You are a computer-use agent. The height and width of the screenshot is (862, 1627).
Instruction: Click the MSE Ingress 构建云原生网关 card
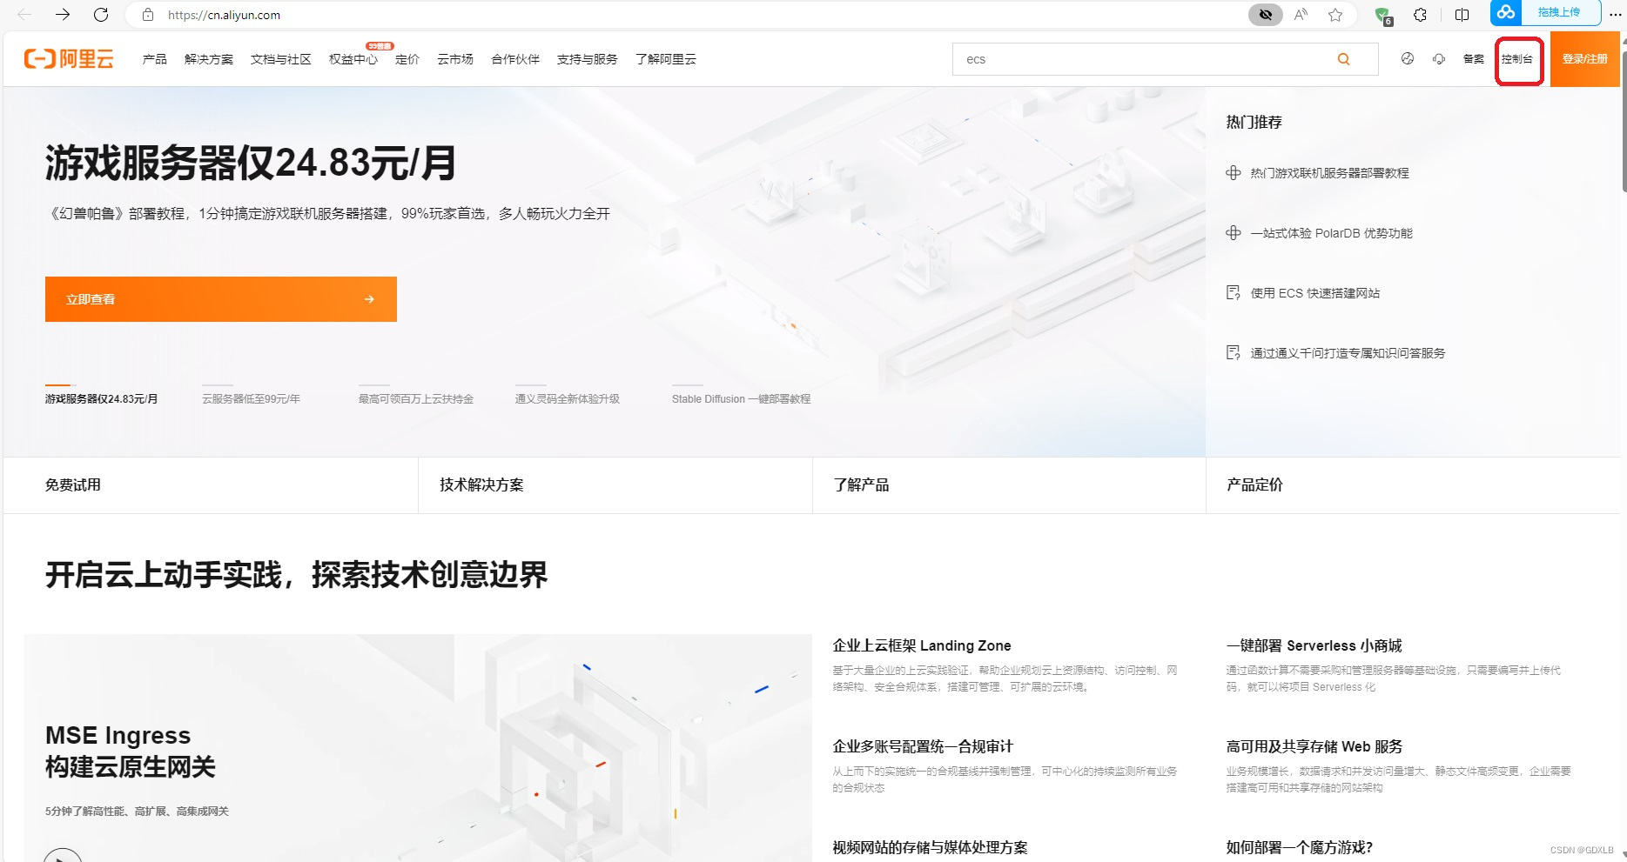[418, 748]
